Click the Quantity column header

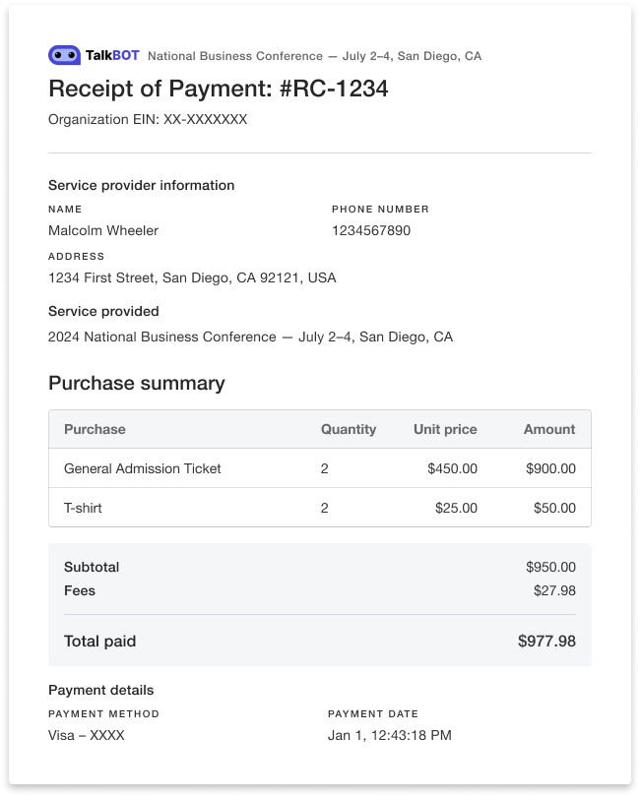click(349, 429)
